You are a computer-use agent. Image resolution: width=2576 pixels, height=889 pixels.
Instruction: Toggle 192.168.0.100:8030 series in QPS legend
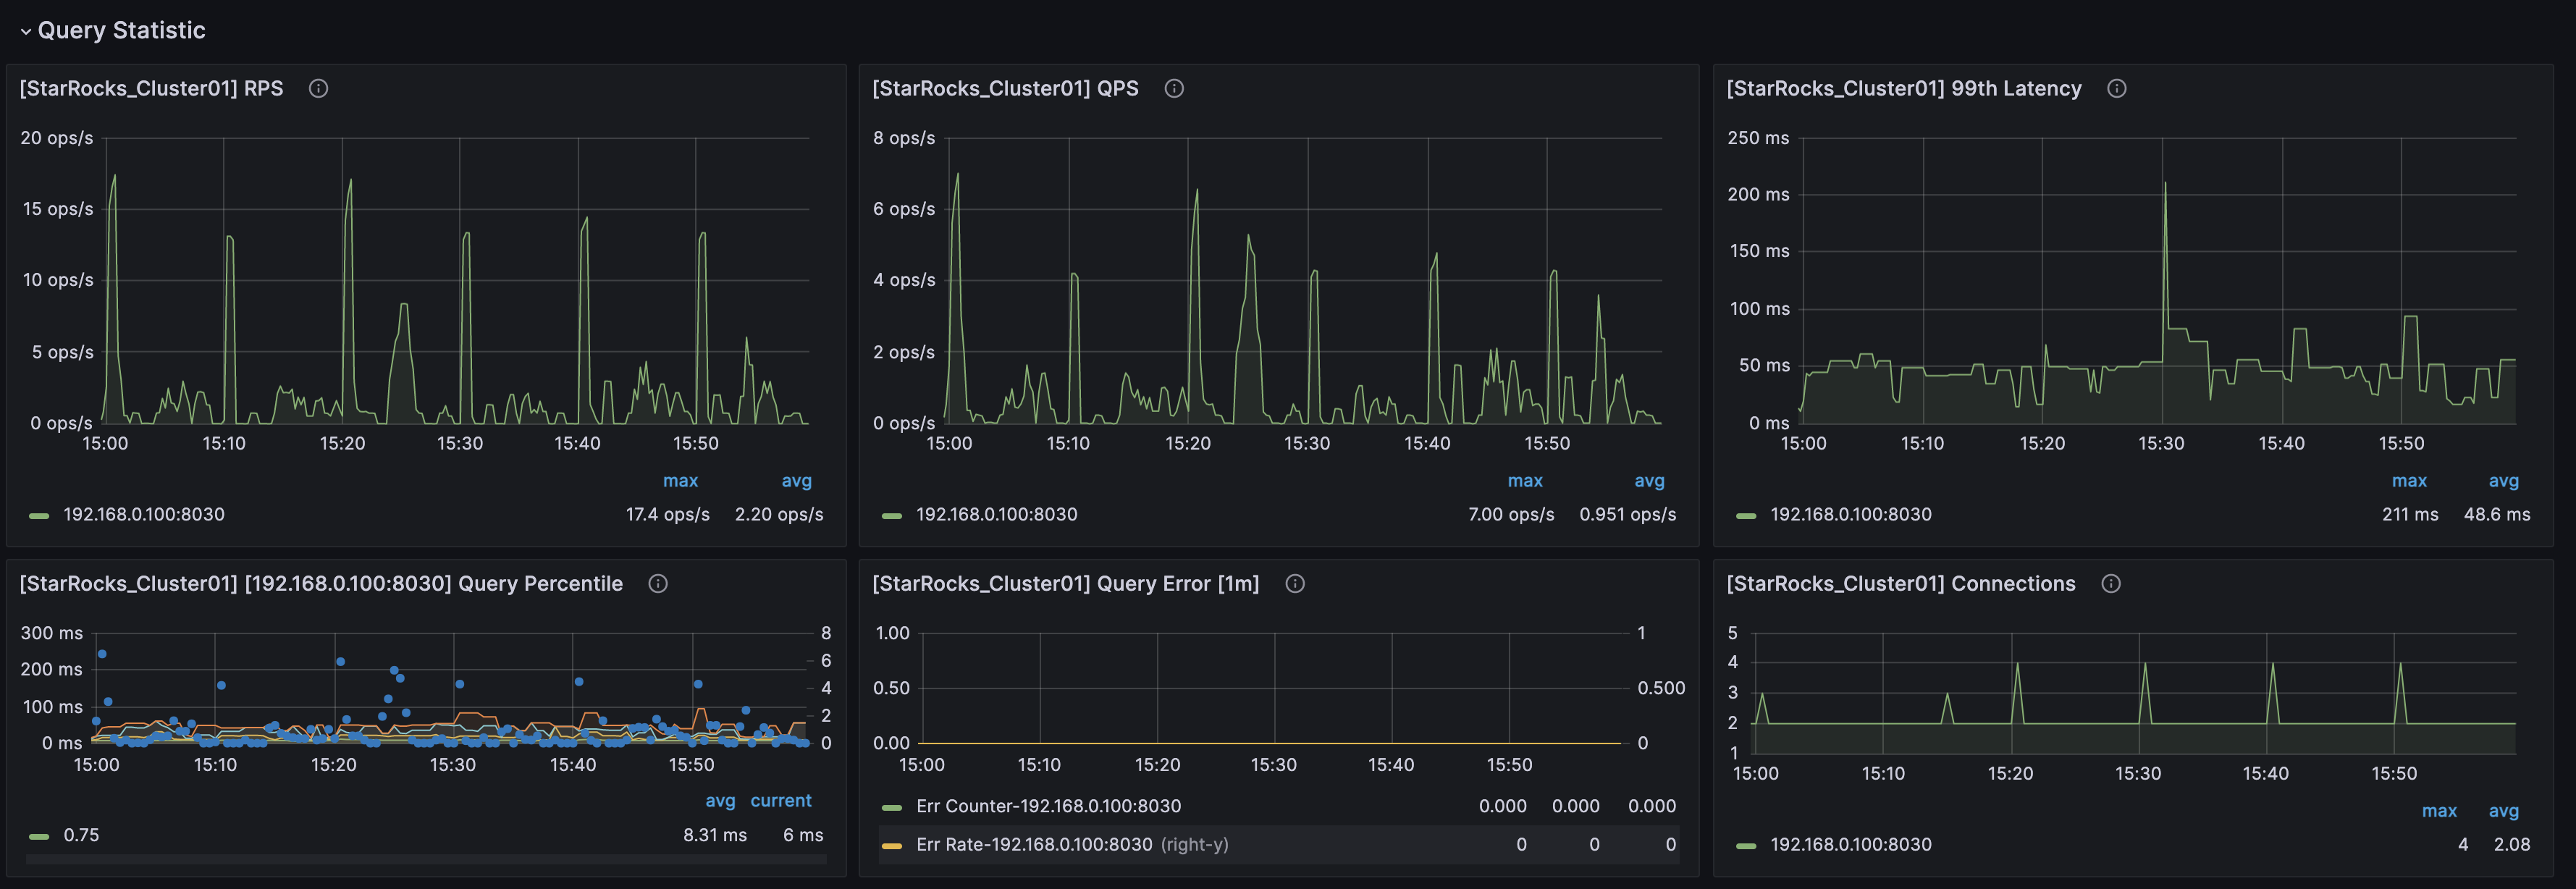[x=997, y=515]
